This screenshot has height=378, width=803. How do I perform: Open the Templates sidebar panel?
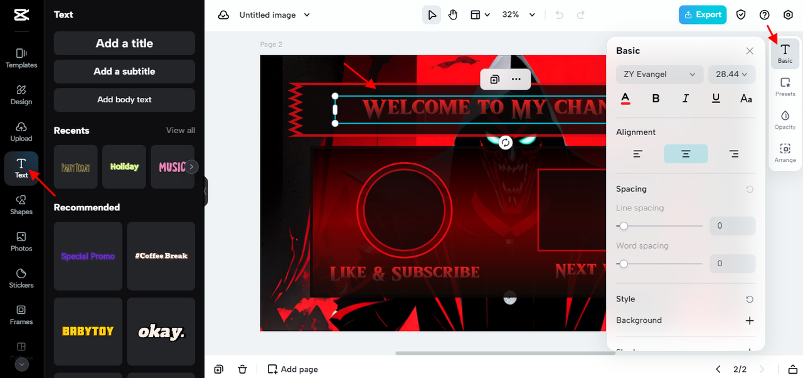coord(21,58)
